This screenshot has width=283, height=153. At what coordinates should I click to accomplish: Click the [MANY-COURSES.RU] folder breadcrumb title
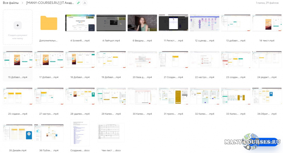(50, 3)
